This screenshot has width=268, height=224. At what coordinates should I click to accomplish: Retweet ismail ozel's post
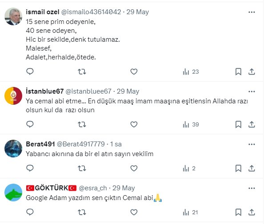[x=82, y=71]
